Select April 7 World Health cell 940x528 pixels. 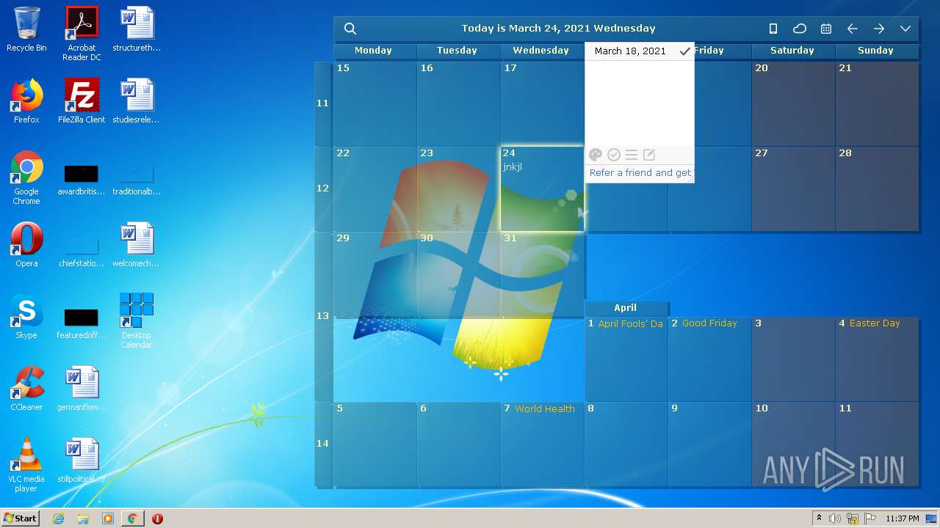click(x=543, y=444)
